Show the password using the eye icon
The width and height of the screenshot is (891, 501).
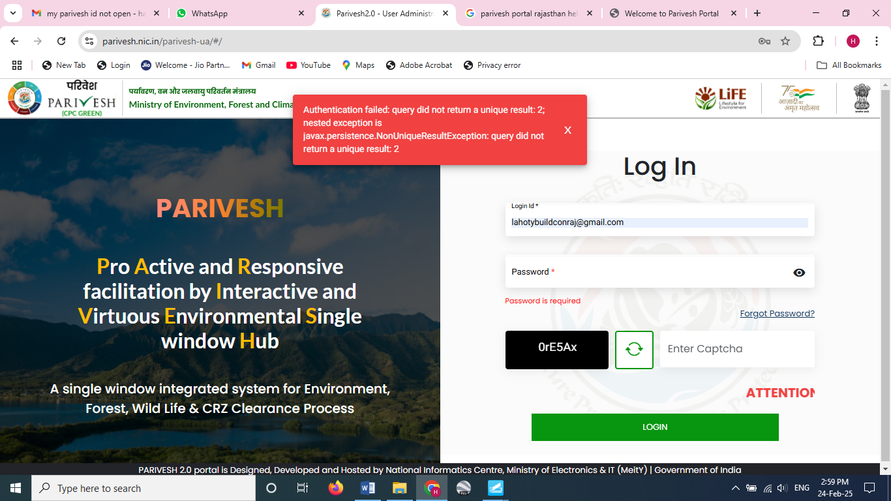798,272
